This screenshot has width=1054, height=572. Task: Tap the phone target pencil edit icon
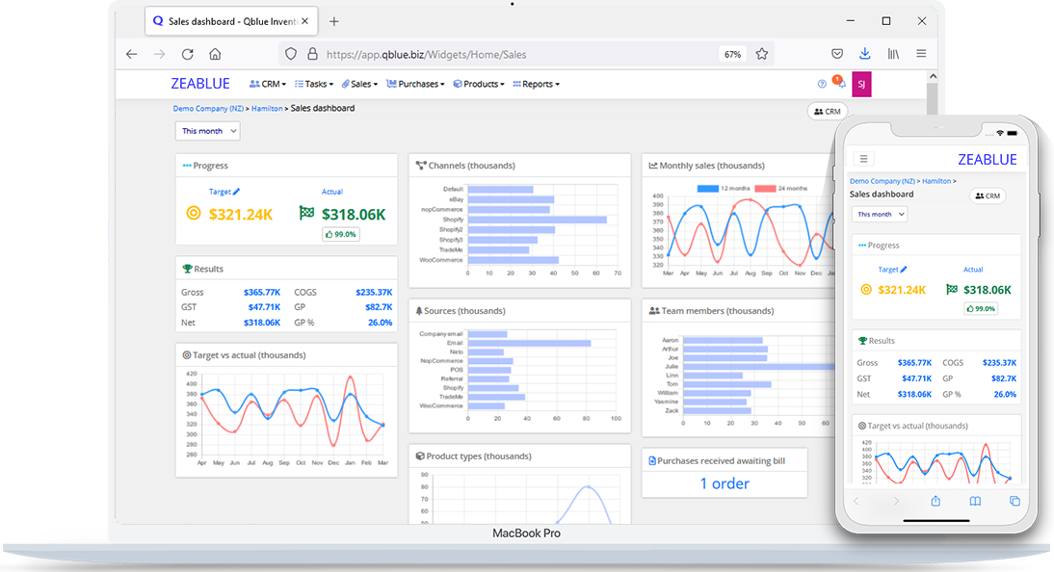[x=904, y=270]
